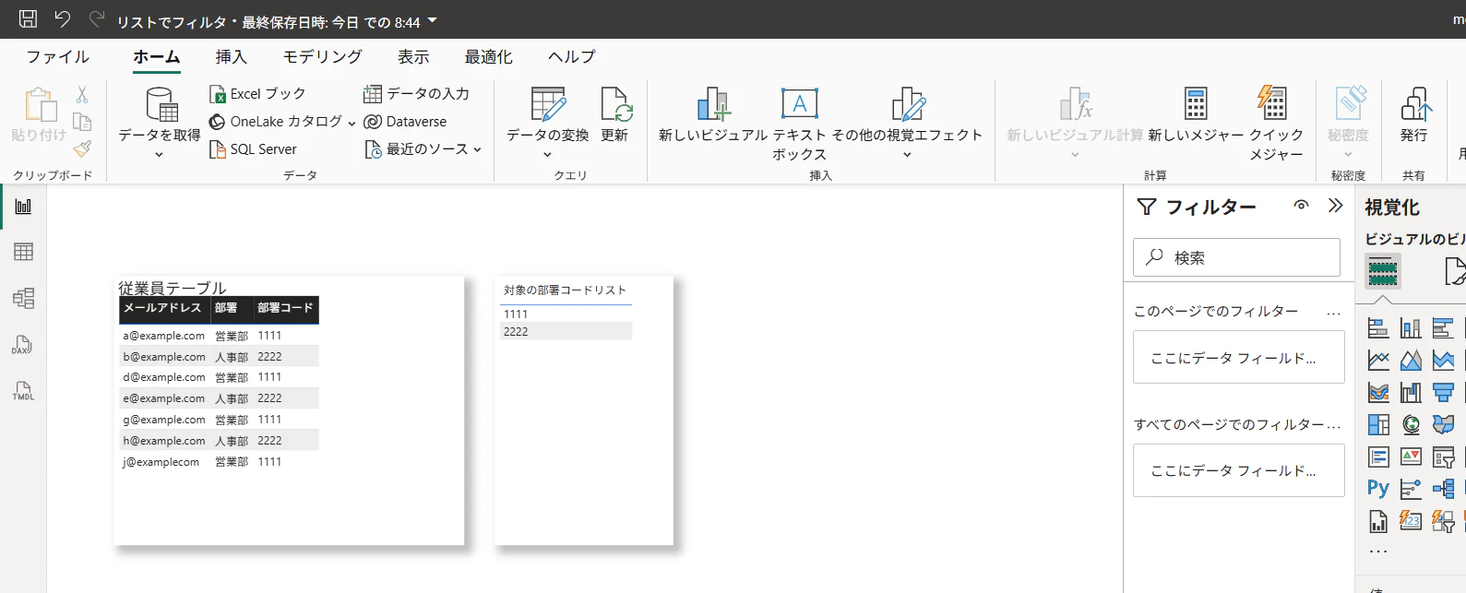1466x593 pixels.
Task: Open the file title dropdown arrow
Action: click(x=433, y=20)
